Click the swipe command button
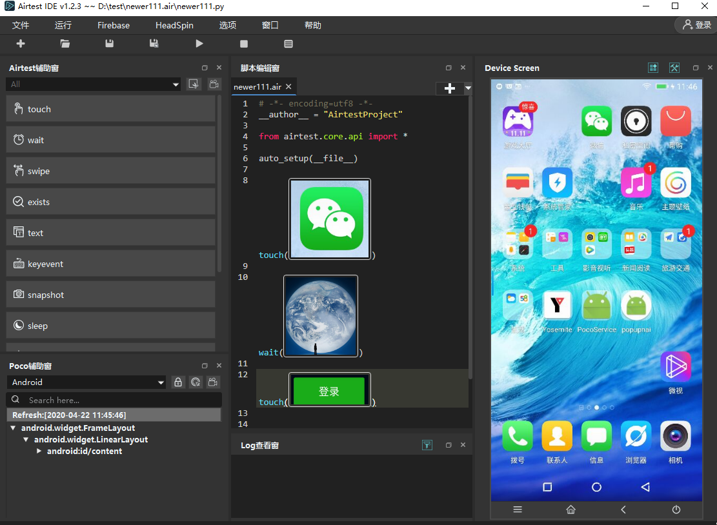 click(x=110, y=171)
